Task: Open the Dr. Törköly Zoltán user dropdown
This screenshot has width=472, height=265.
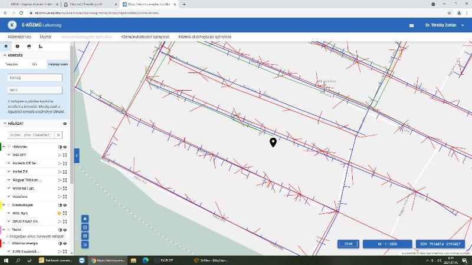Action: (x=445, y=25)
